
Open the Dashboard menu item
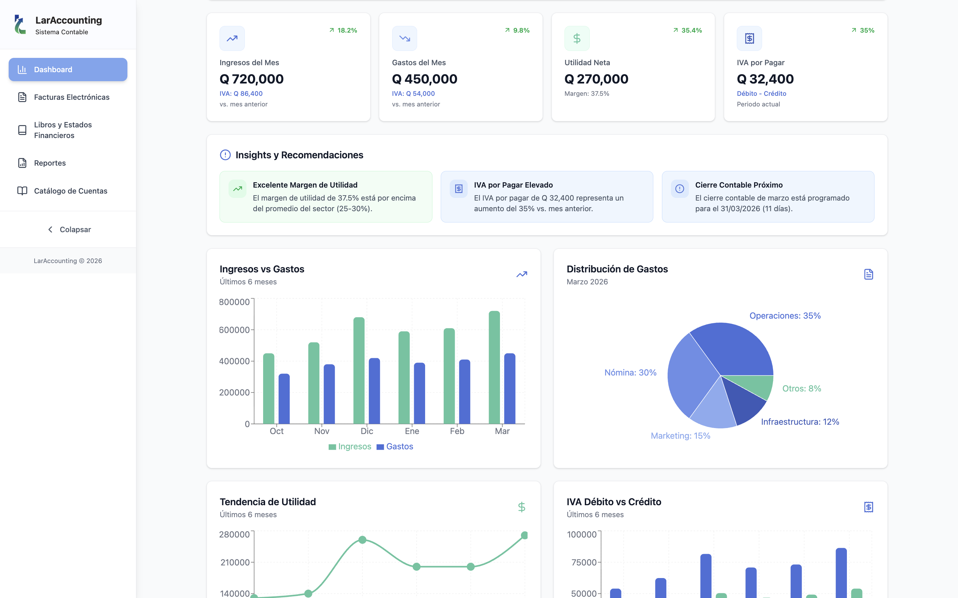coord(68,70)
